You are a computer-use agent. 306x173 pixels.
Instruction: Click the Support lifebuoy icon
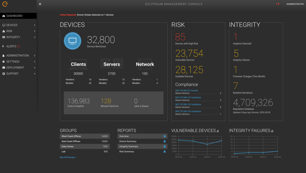(x=4, y=74)
